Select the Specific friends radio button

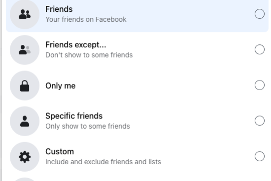pos(259,121)
